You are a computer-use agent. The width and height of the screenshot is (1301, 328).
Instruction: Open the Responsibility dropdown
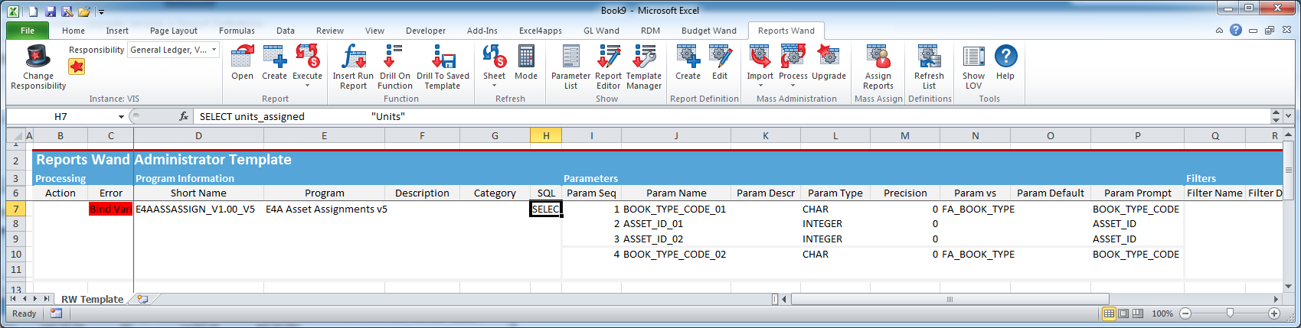click(x=214, y=50)
